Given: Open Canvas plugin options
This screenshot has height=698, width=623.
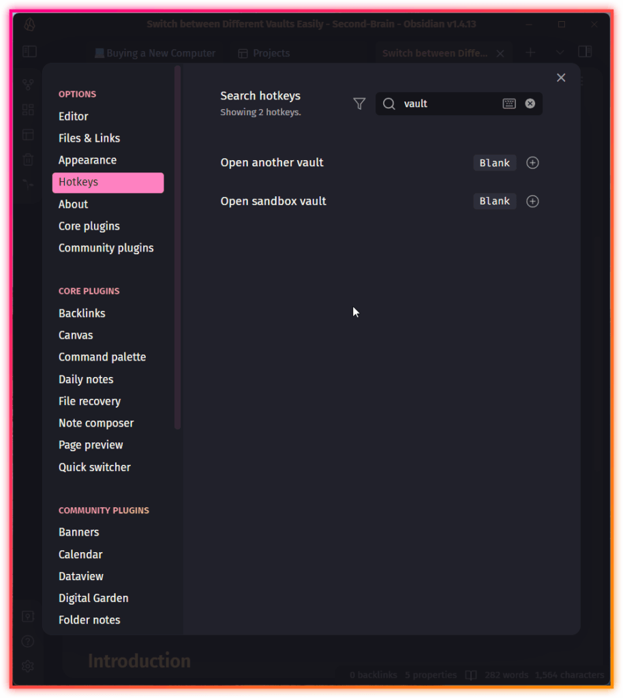Looking at the screenshot, I should [x=76, y=335].
